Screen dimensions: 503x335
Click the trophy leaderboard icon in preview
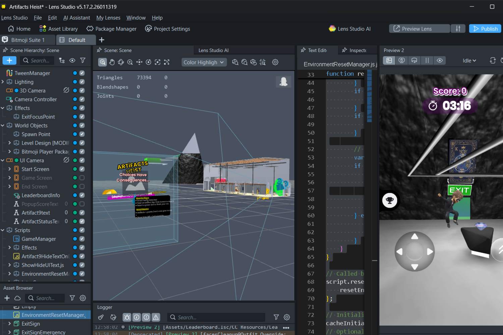(390, 200)
